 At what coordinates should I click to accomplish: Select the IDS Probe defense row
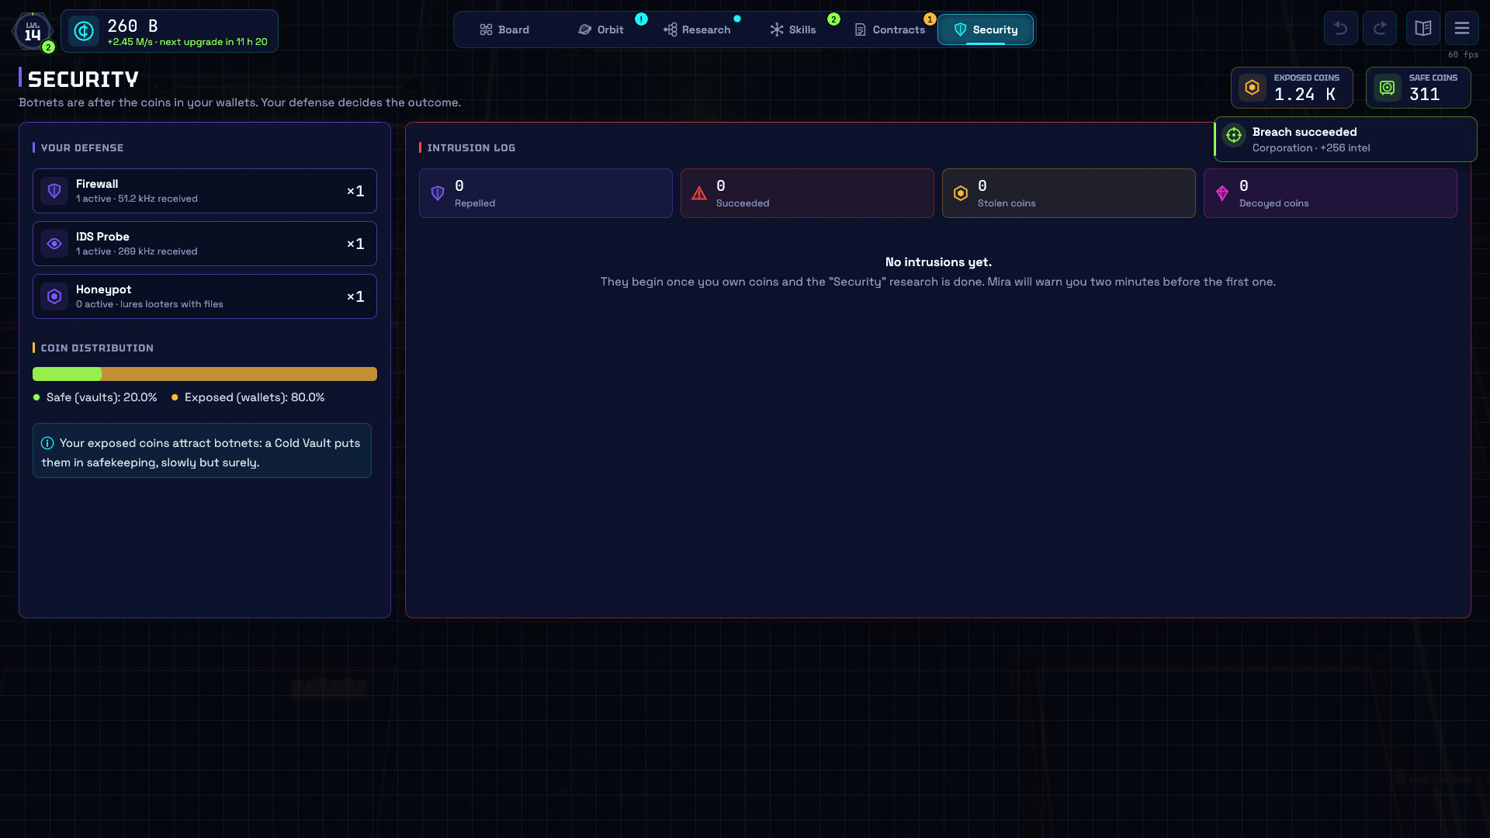tap(205, 244)
